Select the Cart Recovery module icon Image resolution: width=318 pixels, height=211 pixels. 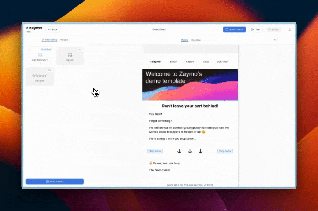[x=40, y=55]
